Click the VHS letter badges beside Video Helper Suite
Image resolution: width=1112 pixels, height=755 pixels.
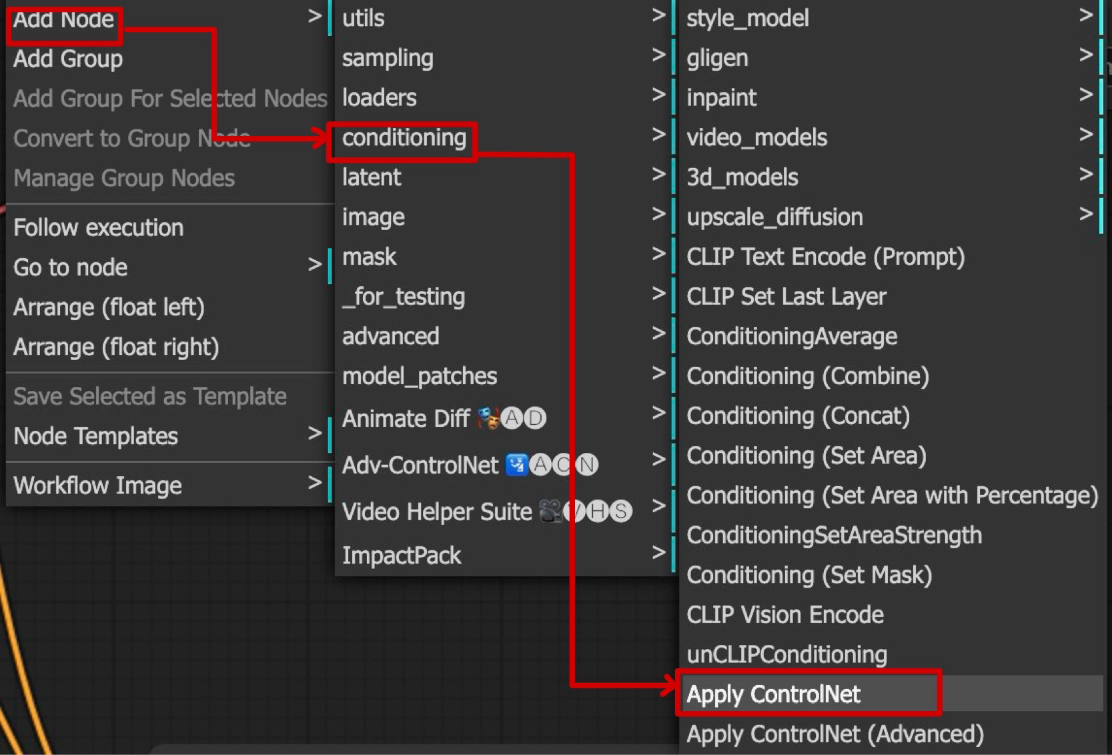(598, 512)
